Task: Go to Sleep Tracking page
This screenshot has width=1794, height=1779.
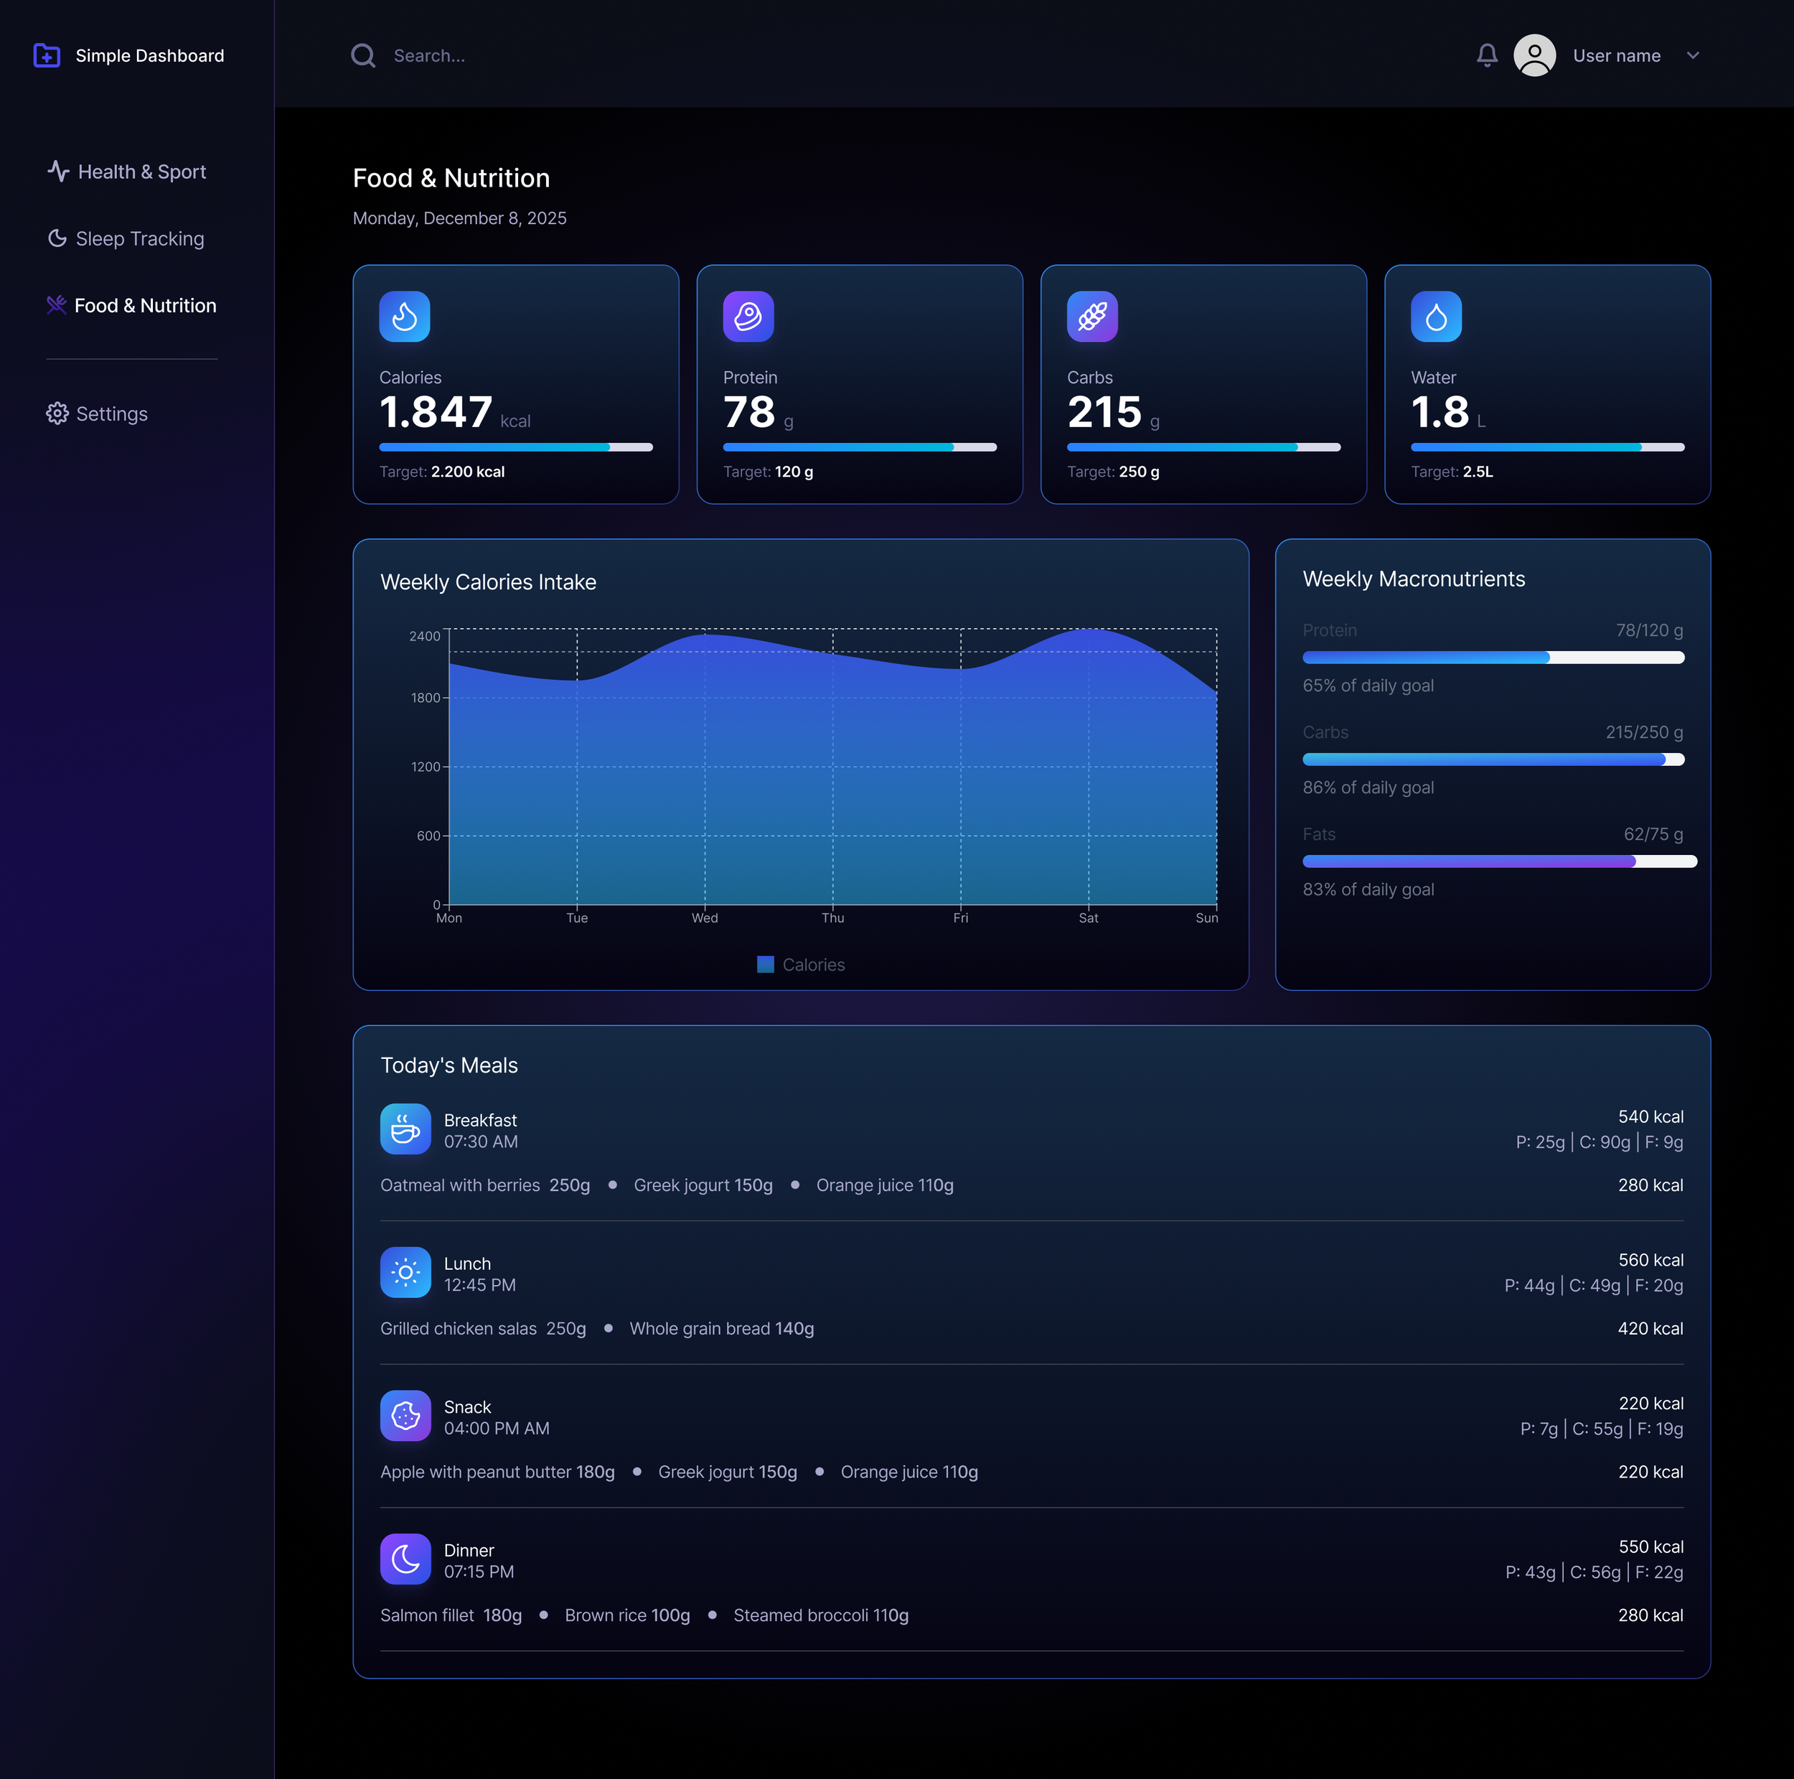Action: click(x=126, y=239)
